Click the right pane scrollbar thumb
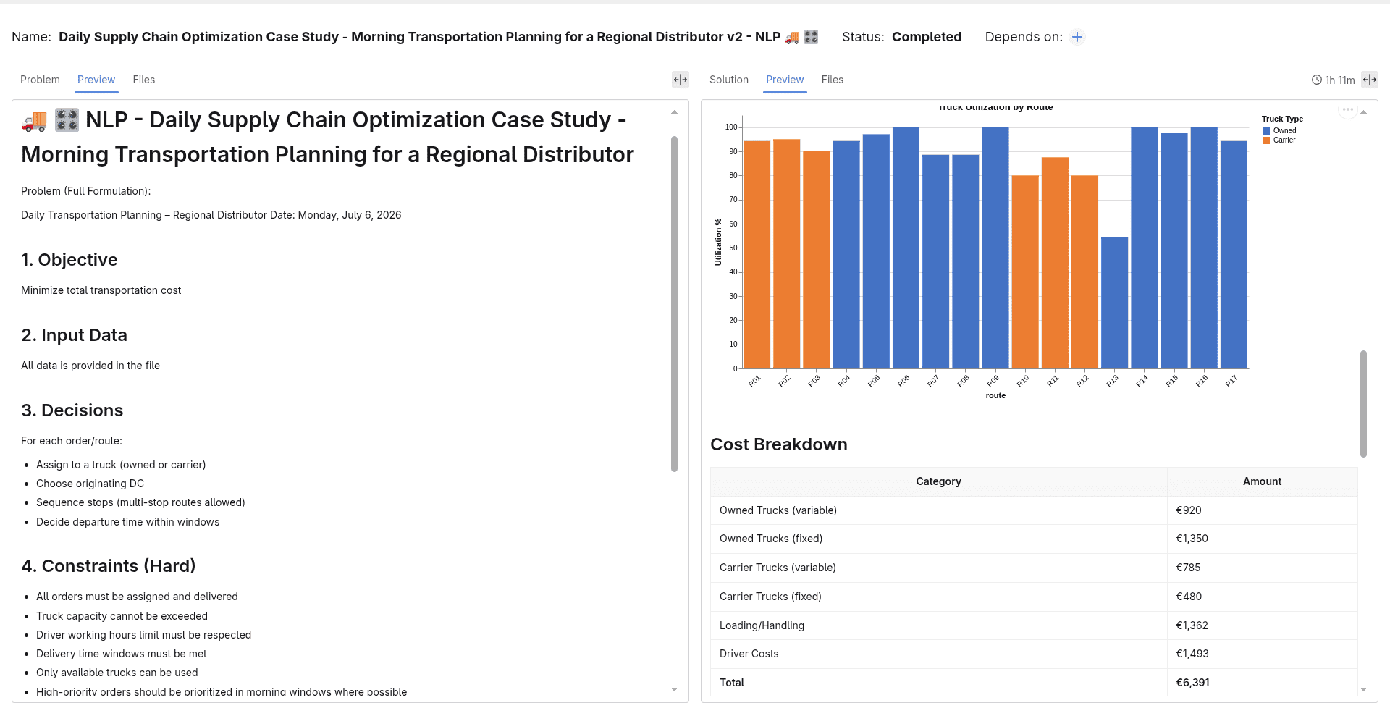 point(1363,404)
